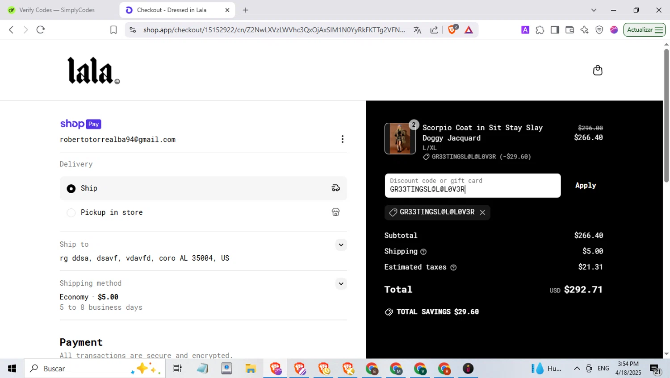The height and width of the screenshot is (378, 670).
Task: Click the Actualizar update button
Action: pyautogui.click(x=645, y=30)
